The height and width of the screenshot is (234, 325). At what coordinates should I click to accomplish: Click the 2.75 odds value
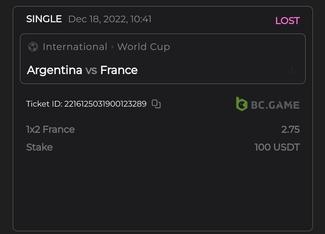(x=290, y=129)
